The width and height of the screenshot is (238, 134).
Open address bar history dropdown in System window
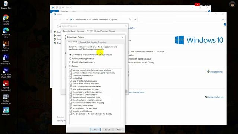click(x=129, y=20)
